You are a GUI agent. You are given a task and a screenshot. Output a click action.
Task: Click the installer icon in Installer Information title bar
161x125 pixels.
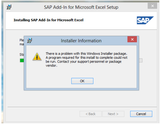pos(29,40)
